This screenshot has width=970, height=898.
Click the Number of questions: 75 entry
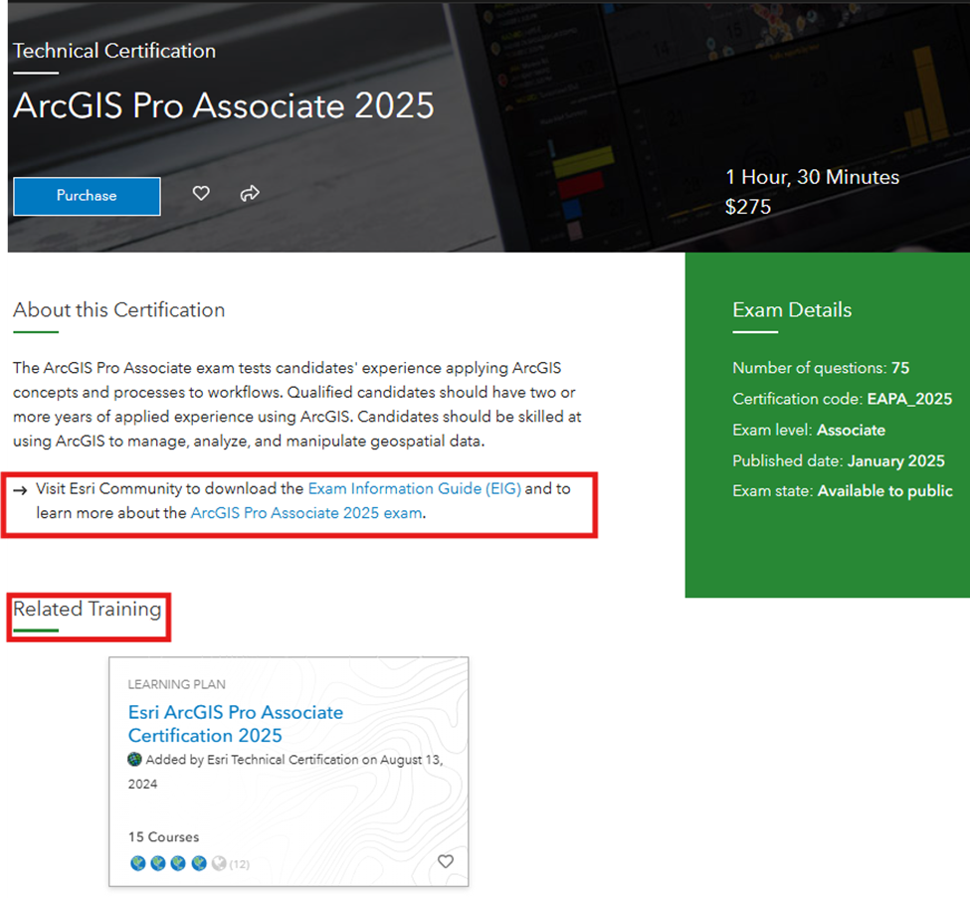coord(821,368)
